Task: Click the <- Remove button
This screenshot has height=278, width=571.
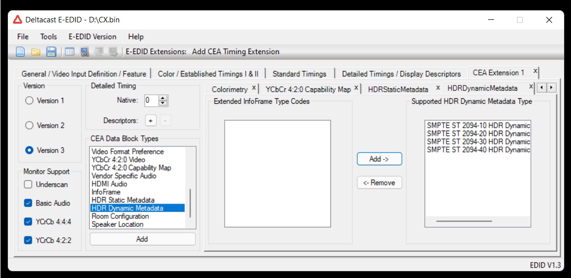Action: pyautogui.click(x=380, y=183)
